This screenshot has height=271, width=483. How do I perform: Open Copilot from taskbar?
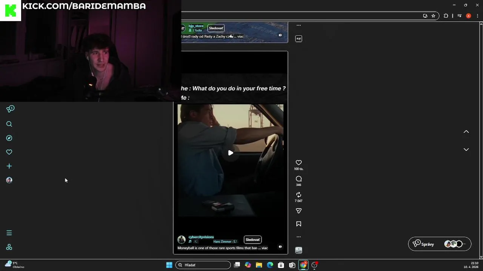(x=248, y=265)
